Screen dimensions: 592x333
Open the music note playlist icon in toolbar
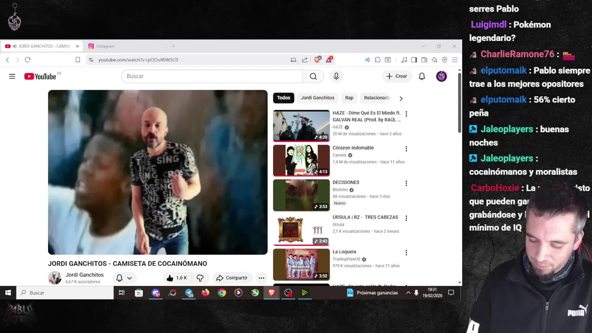pos(404,60)
